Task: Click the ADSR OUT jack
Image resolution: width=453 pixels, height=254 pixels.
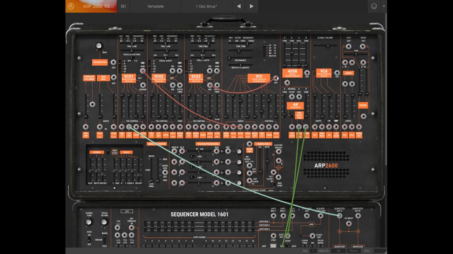Action: point(307,73)
